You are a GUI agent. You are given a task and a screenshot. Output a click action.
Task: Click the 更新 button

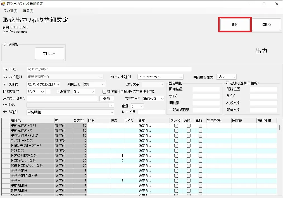235,25
